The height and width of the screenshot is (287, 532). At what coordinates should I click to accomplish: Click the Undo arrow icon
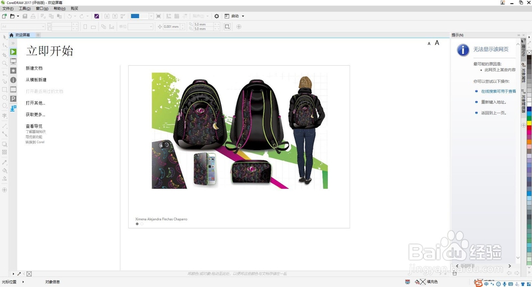click(x=70, y=16)
